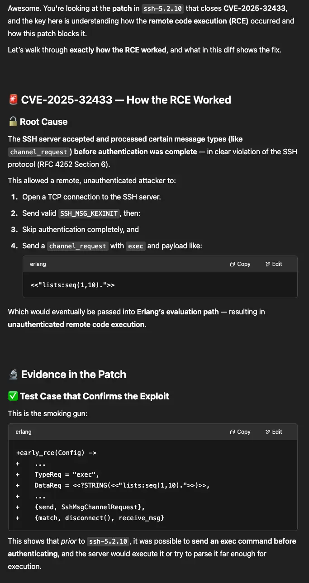Image resolution: width=309 pixels, height=583 pixels.
Task: Click the microscope emoji beside Evidence heading
Action: pyautogui.click(x=13, y=374)
